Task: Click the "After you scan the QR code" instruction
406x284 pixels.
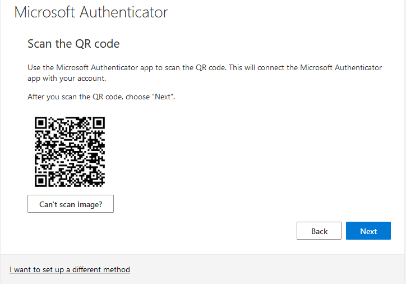Action: pyautogui.click(x=101, y=97)
